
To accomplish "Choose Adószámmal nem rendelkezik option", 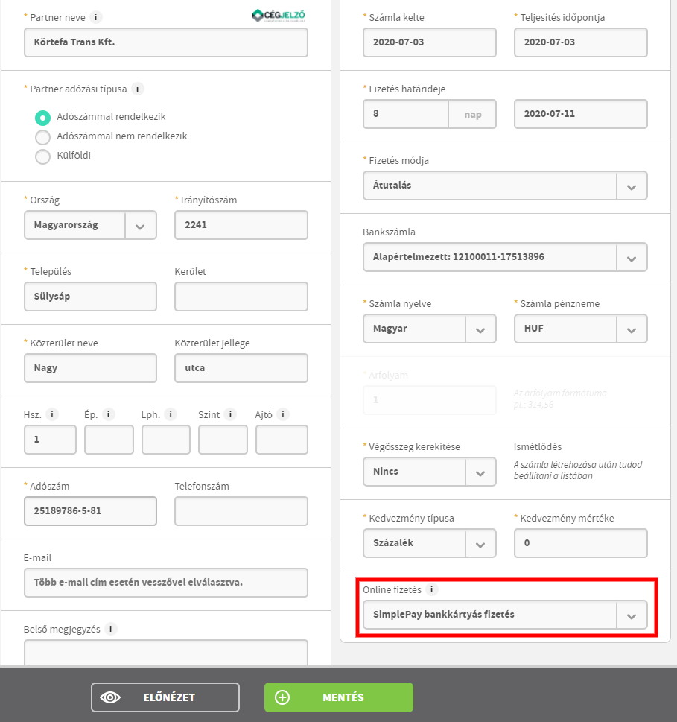I will pyautogui.click(x=43, y=137).
